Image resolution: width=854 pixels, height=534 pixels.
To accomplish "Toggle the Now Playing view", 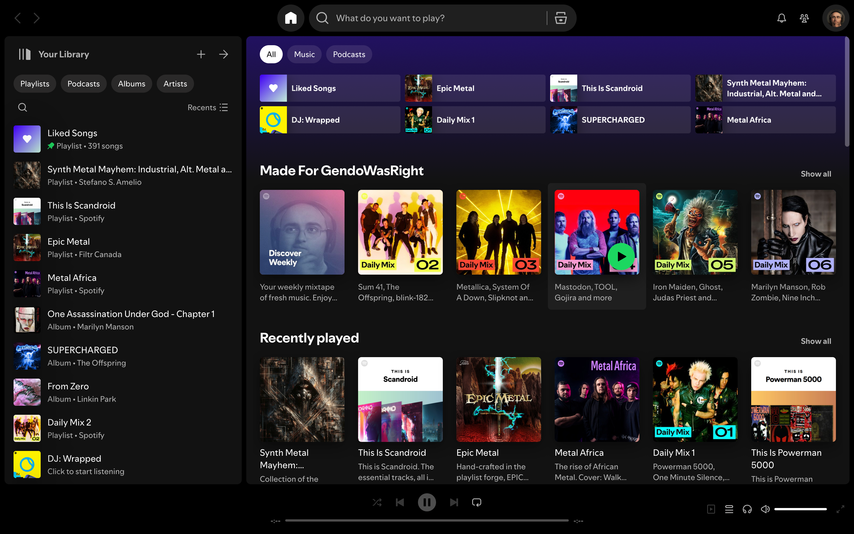I will click(x=711, y=509).
